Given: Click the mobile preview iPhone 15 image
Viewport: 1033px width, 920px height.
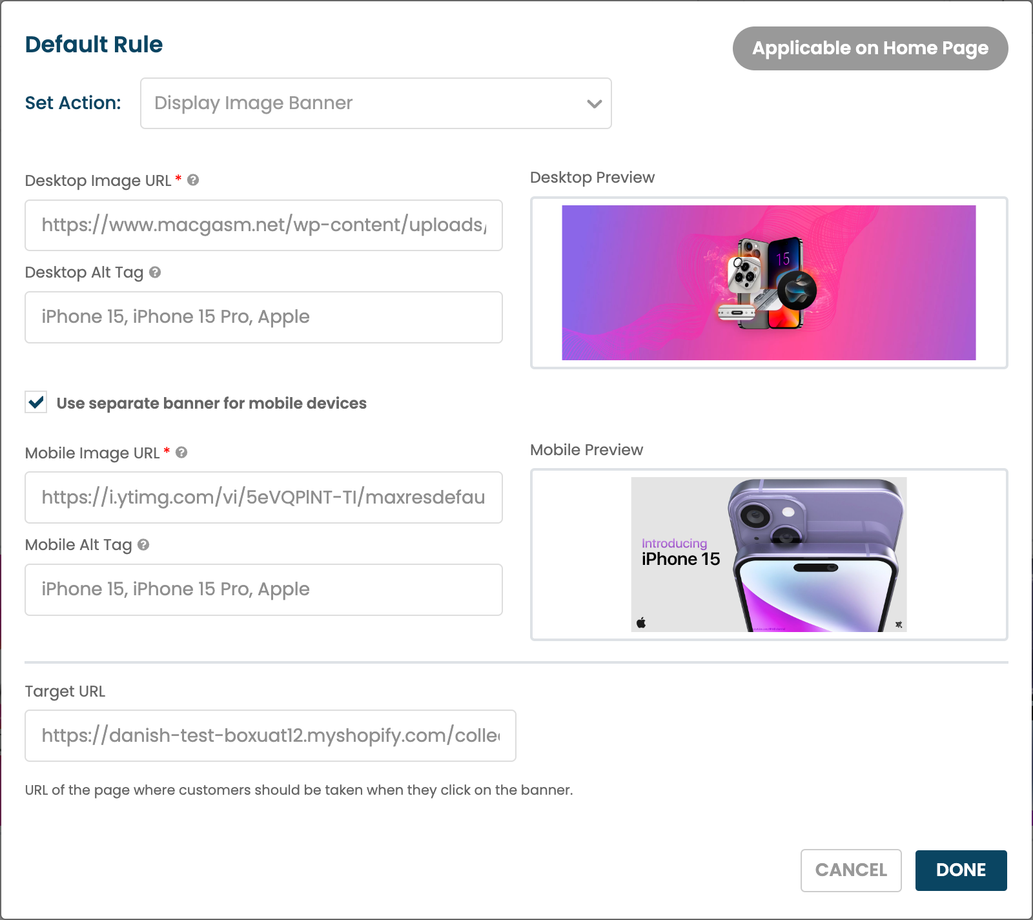Looking at the screenshot, I should tap(768, 555).
